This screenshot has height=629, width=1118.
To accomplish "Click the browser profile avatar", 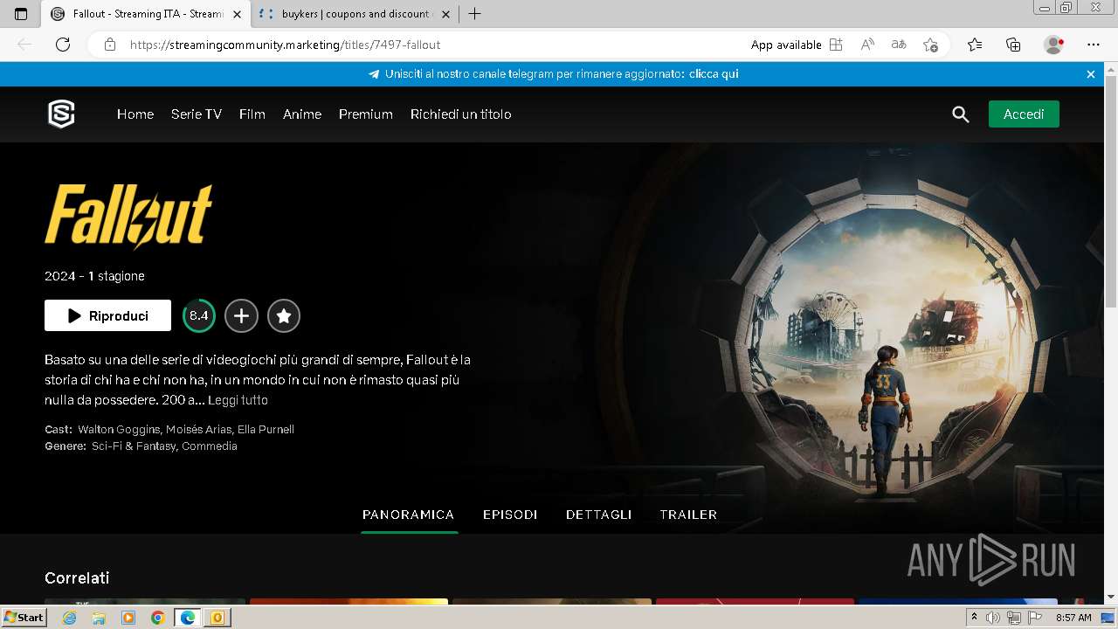I will tap(1053, 45).
